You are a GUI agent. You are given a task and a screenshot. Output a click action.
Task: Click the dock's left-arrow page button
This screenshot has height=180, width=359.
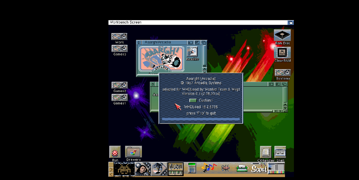pos(111,174)
